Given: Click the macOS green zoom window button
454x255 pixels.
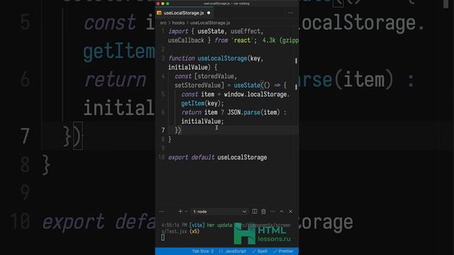Looking at the screenshot, I should pyautogui.click(x=167, y=4).
